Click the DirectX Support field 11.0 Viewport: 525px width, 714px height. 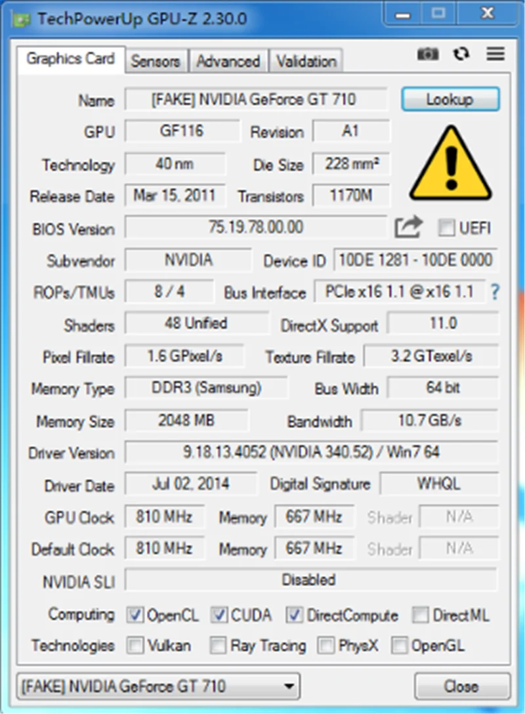click(443, 324)
